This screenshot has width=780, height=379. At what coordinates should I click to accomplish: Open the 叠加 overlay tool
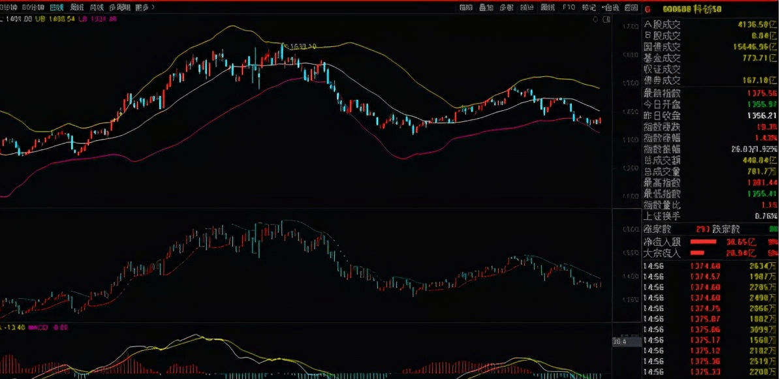485,8
